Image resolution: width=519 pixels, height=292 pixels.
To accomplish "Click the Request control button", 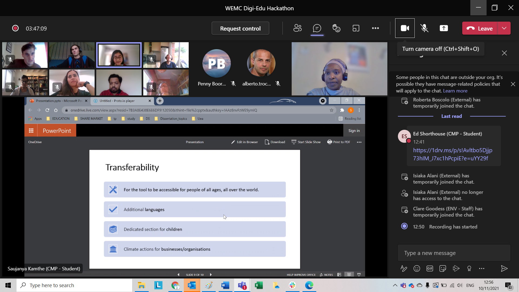I will coord(240,28).
